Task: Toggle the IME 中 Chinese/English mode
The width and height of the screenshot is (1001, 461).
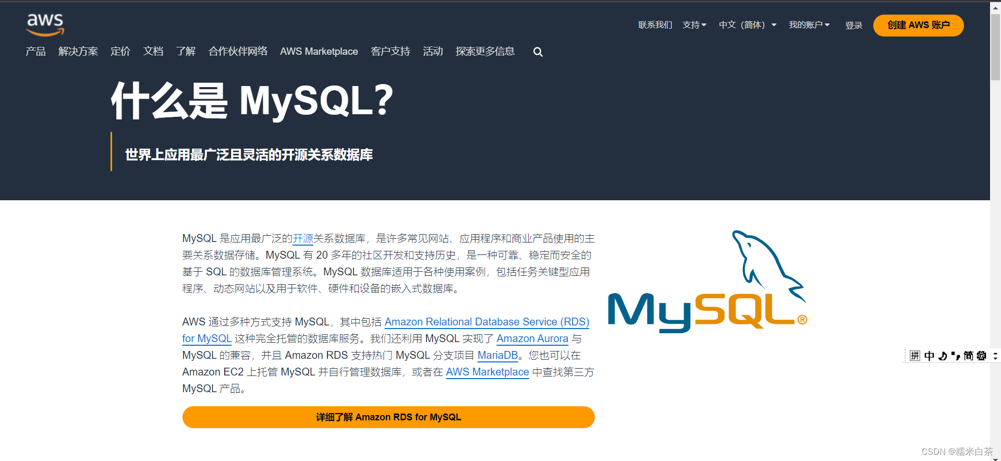Action: click(929, 356)
